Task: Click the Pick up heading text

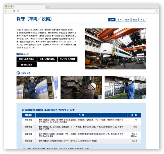Action: pyautogui.click(x=25, y=73)
